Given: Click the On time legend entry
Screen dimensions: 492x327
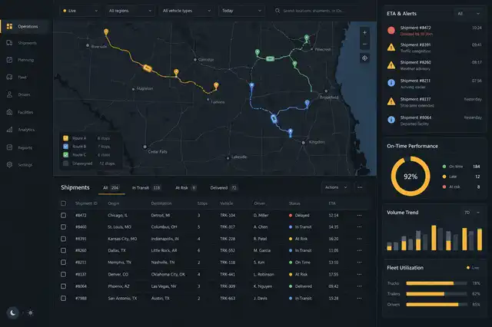Looking at the screenshot, I should (x=461, y=167).
